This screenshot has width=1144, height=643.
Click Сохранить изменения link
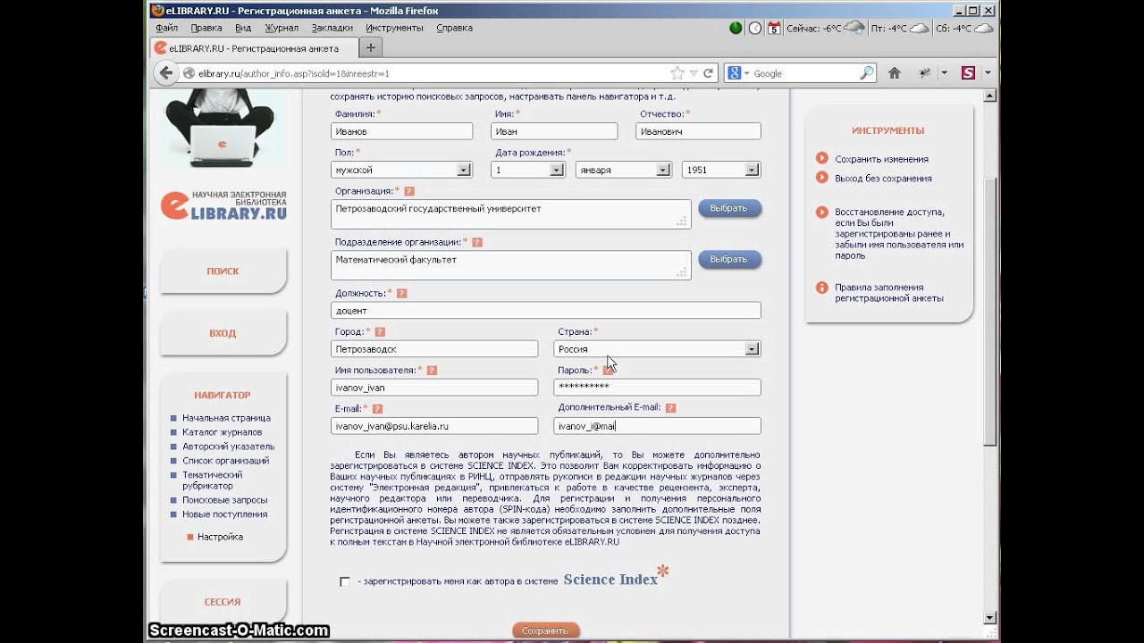(x=881, y=159)
